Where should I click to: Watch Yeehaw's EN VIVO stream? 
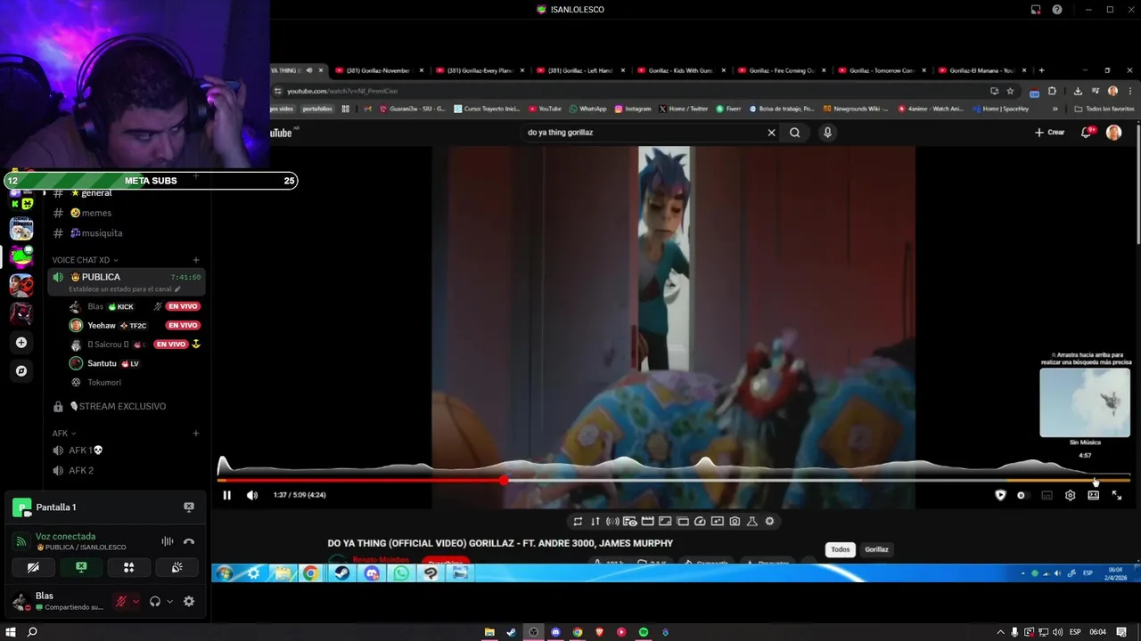183,326
